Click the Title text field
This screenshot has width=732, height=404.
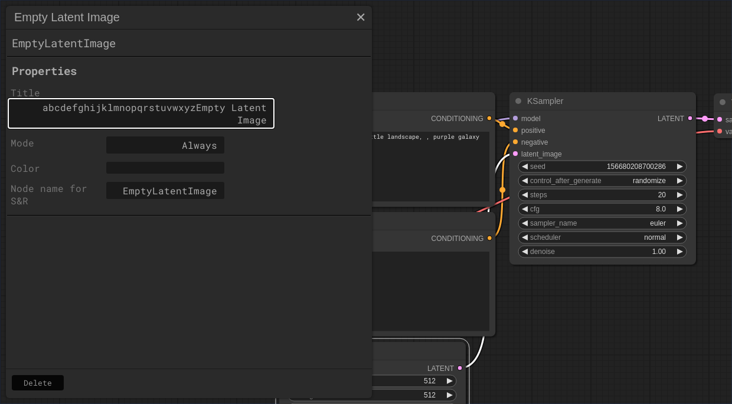point(141,113)
